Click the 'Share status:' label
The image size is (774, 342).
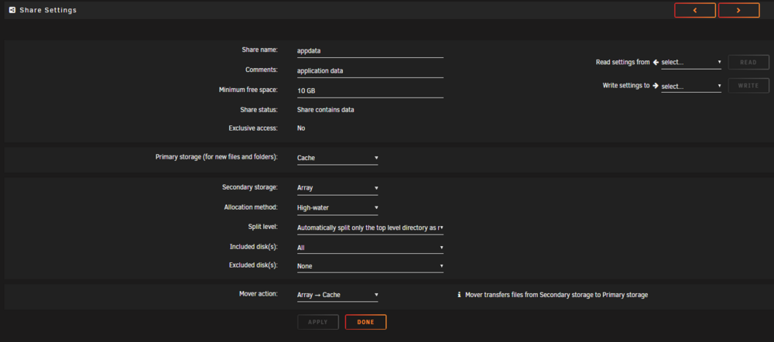coord(259,110)
